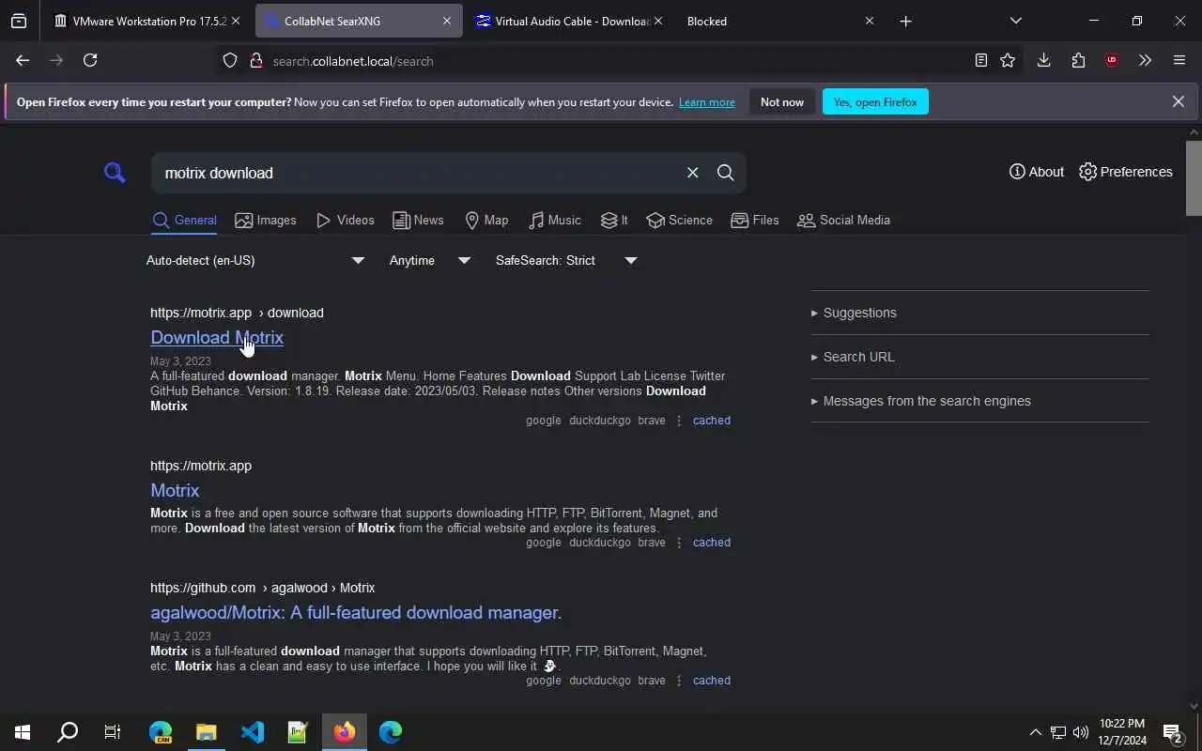
Task: Click the SearXNG magnifier logo
Action: 115,173
